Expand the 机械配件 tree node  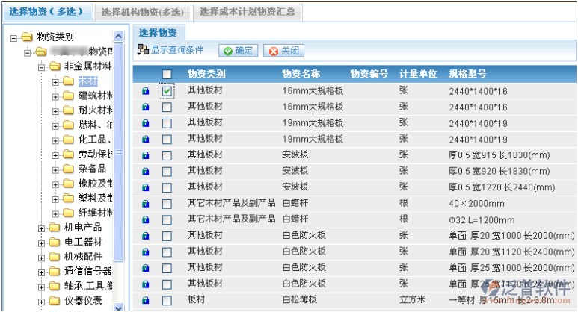(42, 257)
